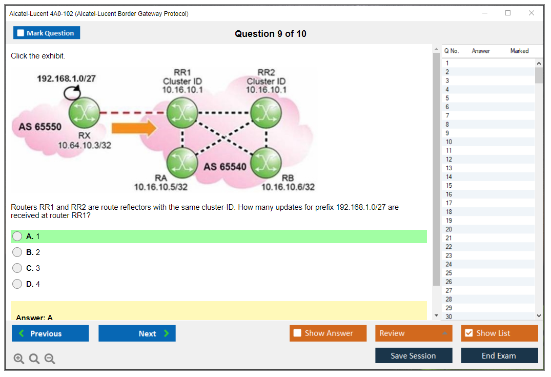Choose answer option D. 4
551x377 pixels.
(x=17, y=284)
